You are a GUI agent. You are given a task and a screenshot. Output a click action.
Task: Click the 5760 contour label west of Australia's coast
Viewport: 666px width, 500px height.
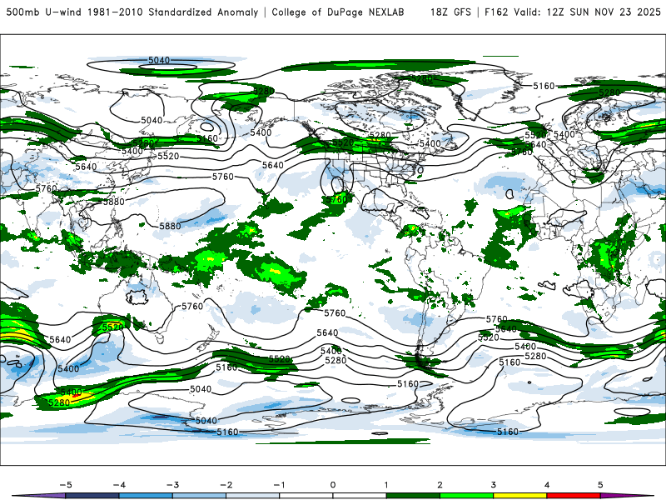click(x=192, y=306)
